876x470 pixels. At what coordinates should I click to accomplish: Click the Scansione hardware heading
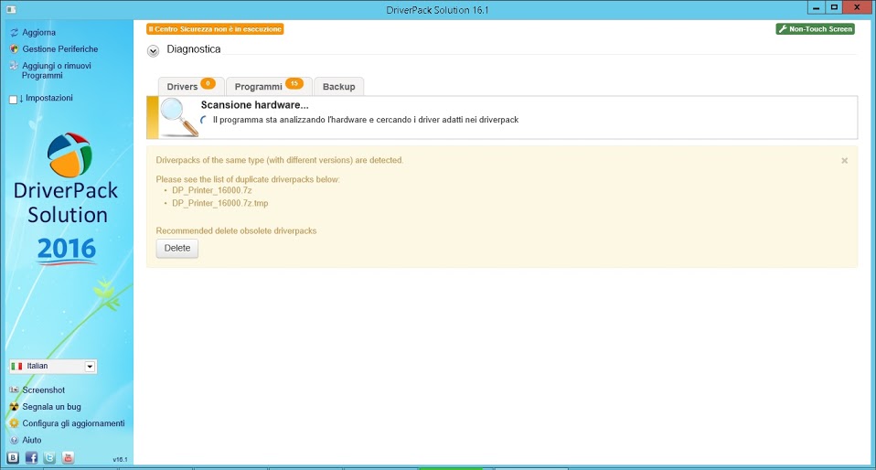255,105
